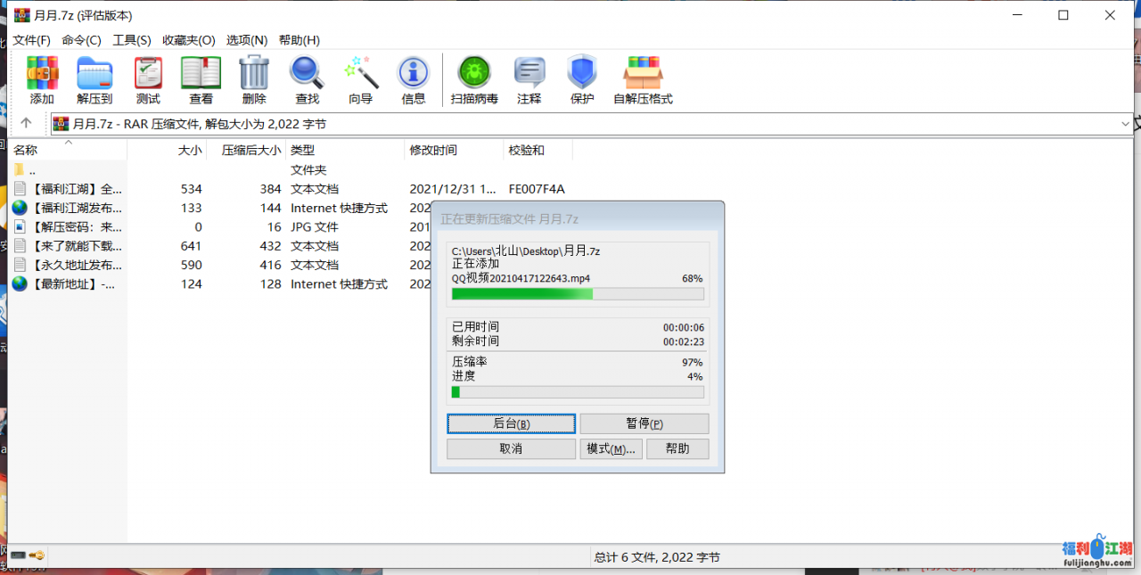Click the 解压到 (Extract To) icon
This screenshot has width=1141, height=575.
click(x=94, y=80)
